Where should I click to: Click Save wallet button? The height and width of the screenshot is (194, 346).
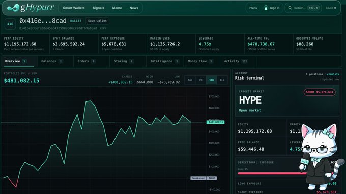pos(97,21)
